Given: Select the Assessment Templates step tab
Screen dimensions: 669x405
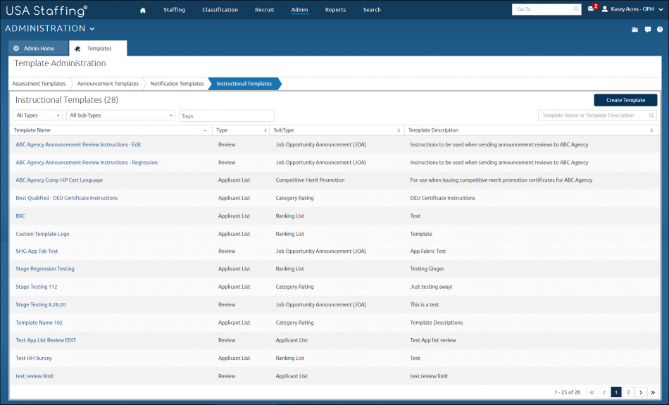Looking at the screenshot, I should coord(39,84).
